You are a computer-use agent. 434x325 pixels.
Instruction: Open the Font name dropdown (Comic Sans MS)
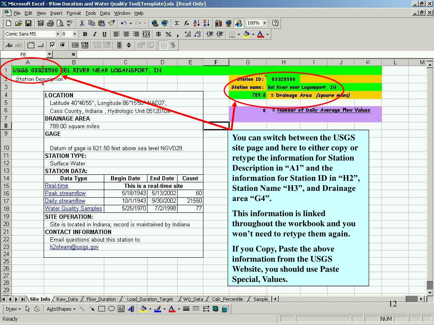(58, 34)
